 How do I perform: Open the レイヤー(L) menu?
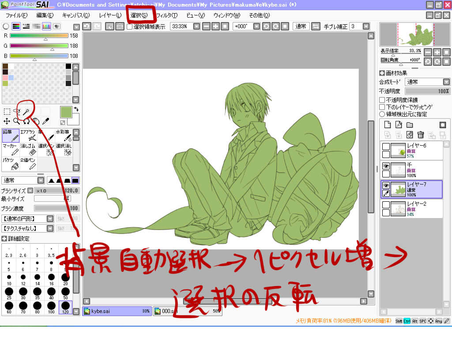tap(110, 15)
